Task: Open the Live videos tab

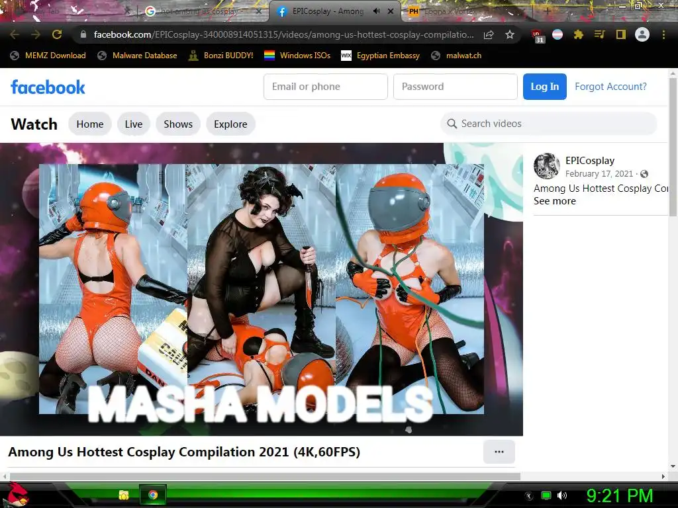Action: pos(134,124)
